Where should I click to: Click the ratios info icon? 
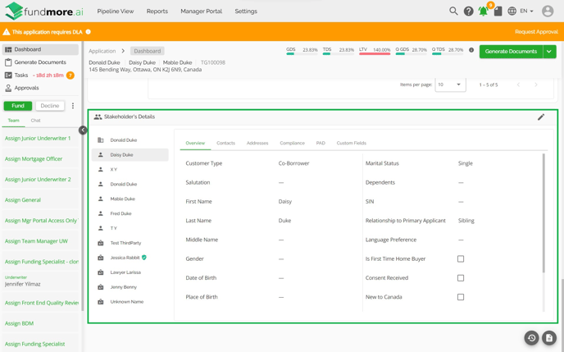click(x=471, y=50)
